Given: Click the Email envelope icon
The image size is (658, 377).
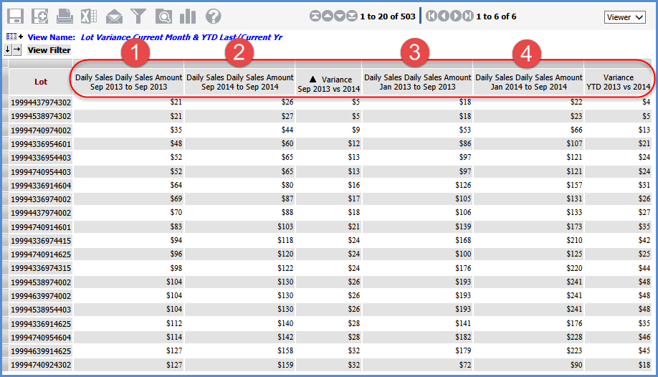Looking at the screenshot, I should (114, 16).
